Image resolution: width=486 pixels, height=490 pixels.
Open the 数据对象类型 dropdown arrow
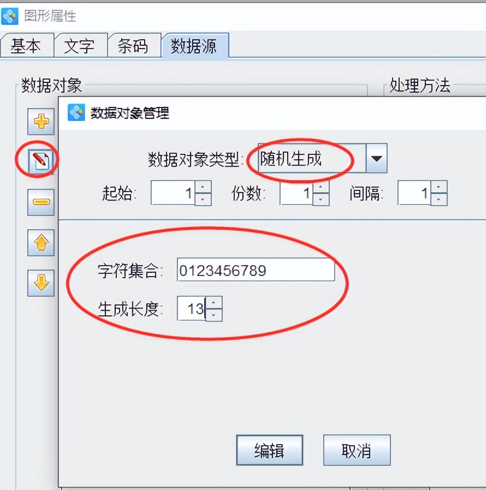376,158
